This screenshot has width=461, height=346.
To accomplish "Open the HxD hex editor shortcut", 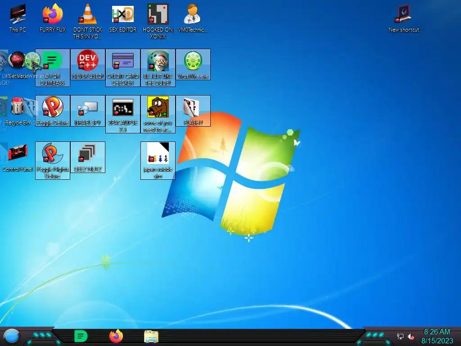I will pos(123,18).
